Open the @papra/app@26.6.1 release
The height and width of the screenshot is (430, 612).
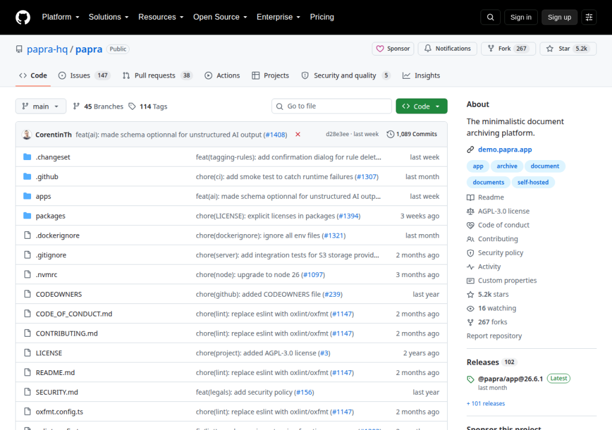click(x=510, y=379)
